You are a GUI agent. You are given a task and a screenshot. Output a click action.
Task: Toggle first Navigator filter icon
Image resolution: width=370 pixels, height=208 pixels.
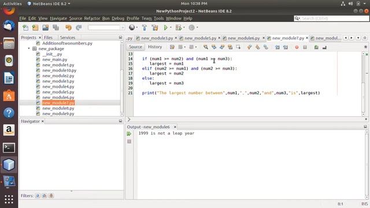pos(38,195)
